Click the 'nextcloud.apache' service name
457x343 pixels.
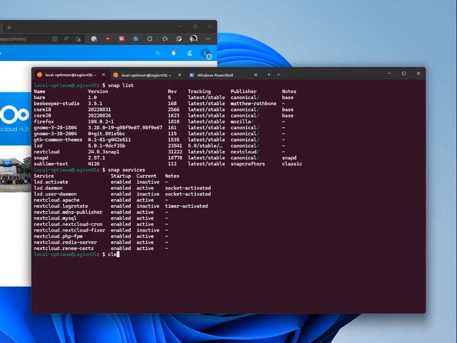(x=57, y=200)
